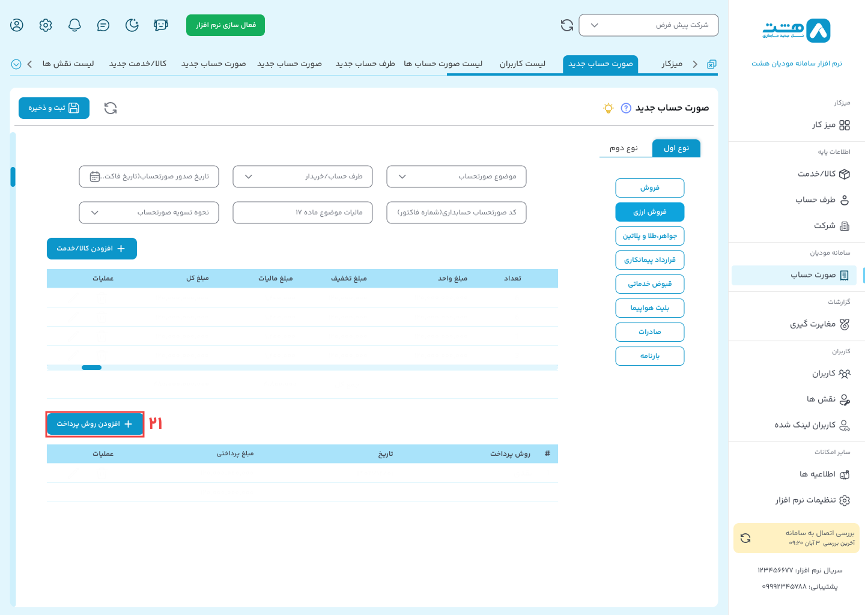
Task: Open the chat messages icon
Action: (103, 25)
